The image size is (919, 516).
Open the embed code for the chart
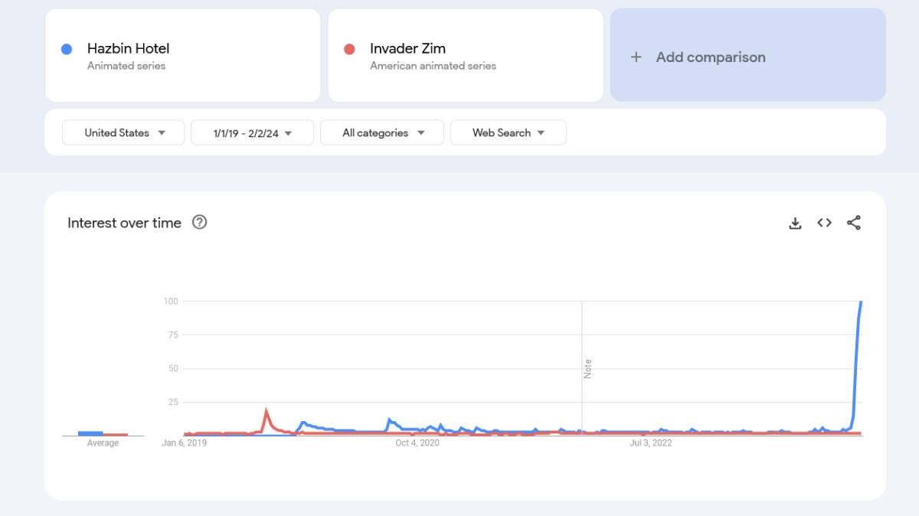pos(824,223)
